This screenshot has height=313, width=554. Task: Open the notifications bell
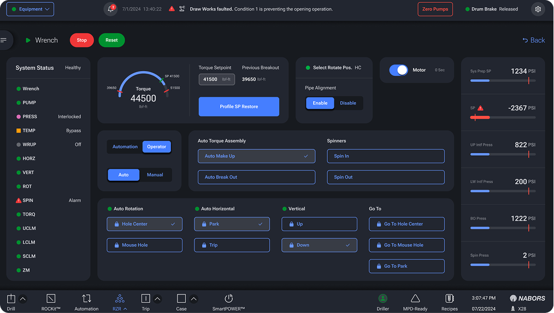point(110,9)
